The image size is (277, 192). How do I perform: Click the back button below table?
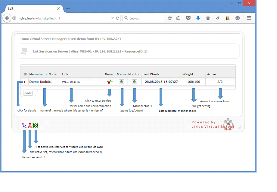coord(28,93)
